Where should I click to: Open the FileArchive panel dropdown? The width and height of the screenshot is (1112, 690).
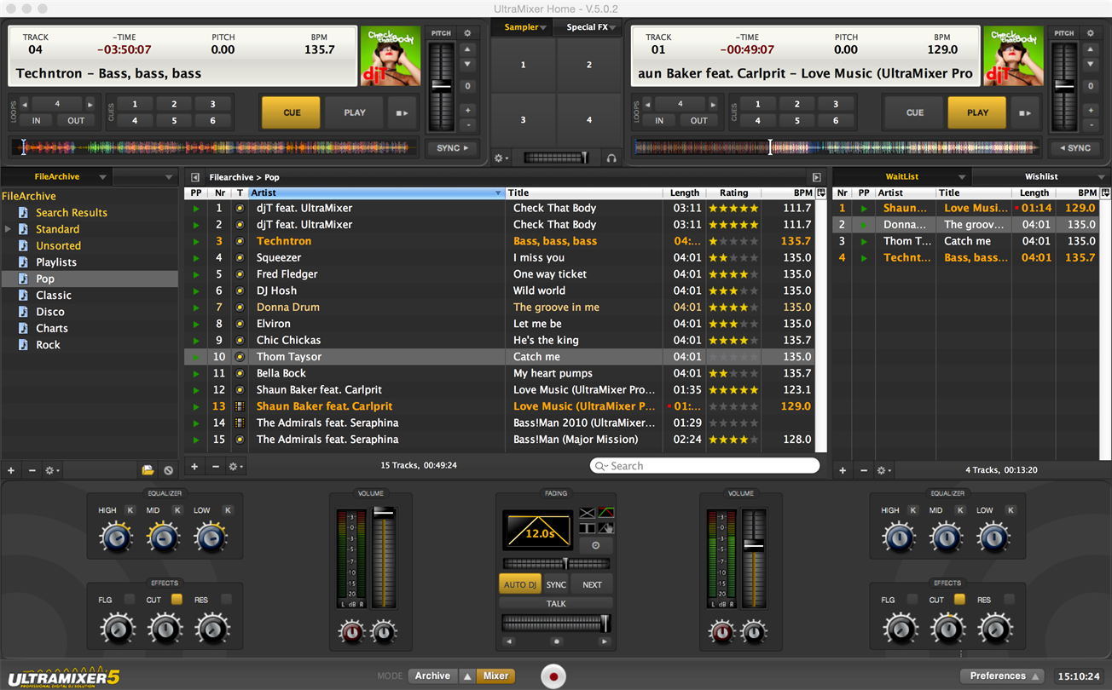pos(102,177)
